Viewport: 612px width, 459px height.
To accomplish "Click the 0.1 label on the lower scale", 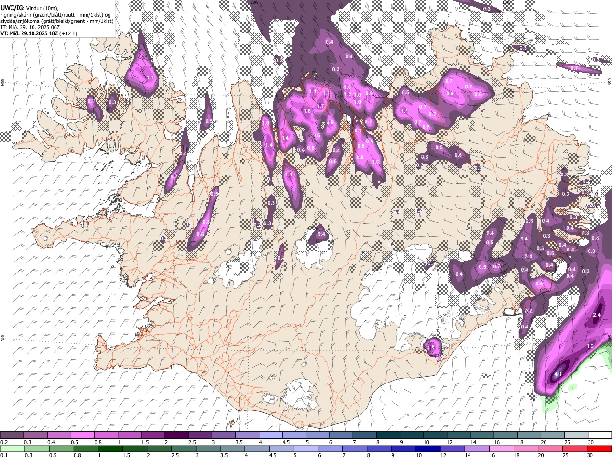I will pyautogui.click(x=4, y=455).
